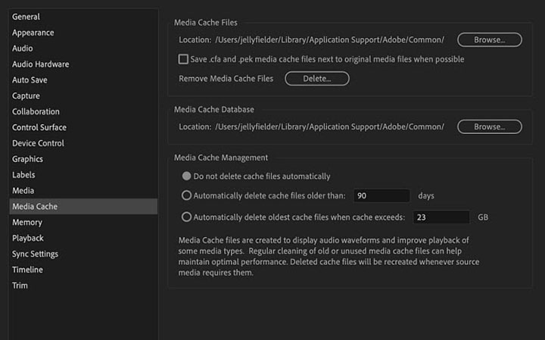Image resolution: width=545 pixels, height=340 pixels.
Task: Open the Collaboration preferences section
Action: pos(36,112)
